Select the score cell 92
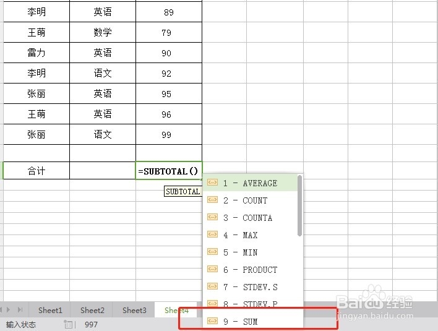 coord(169,73)
